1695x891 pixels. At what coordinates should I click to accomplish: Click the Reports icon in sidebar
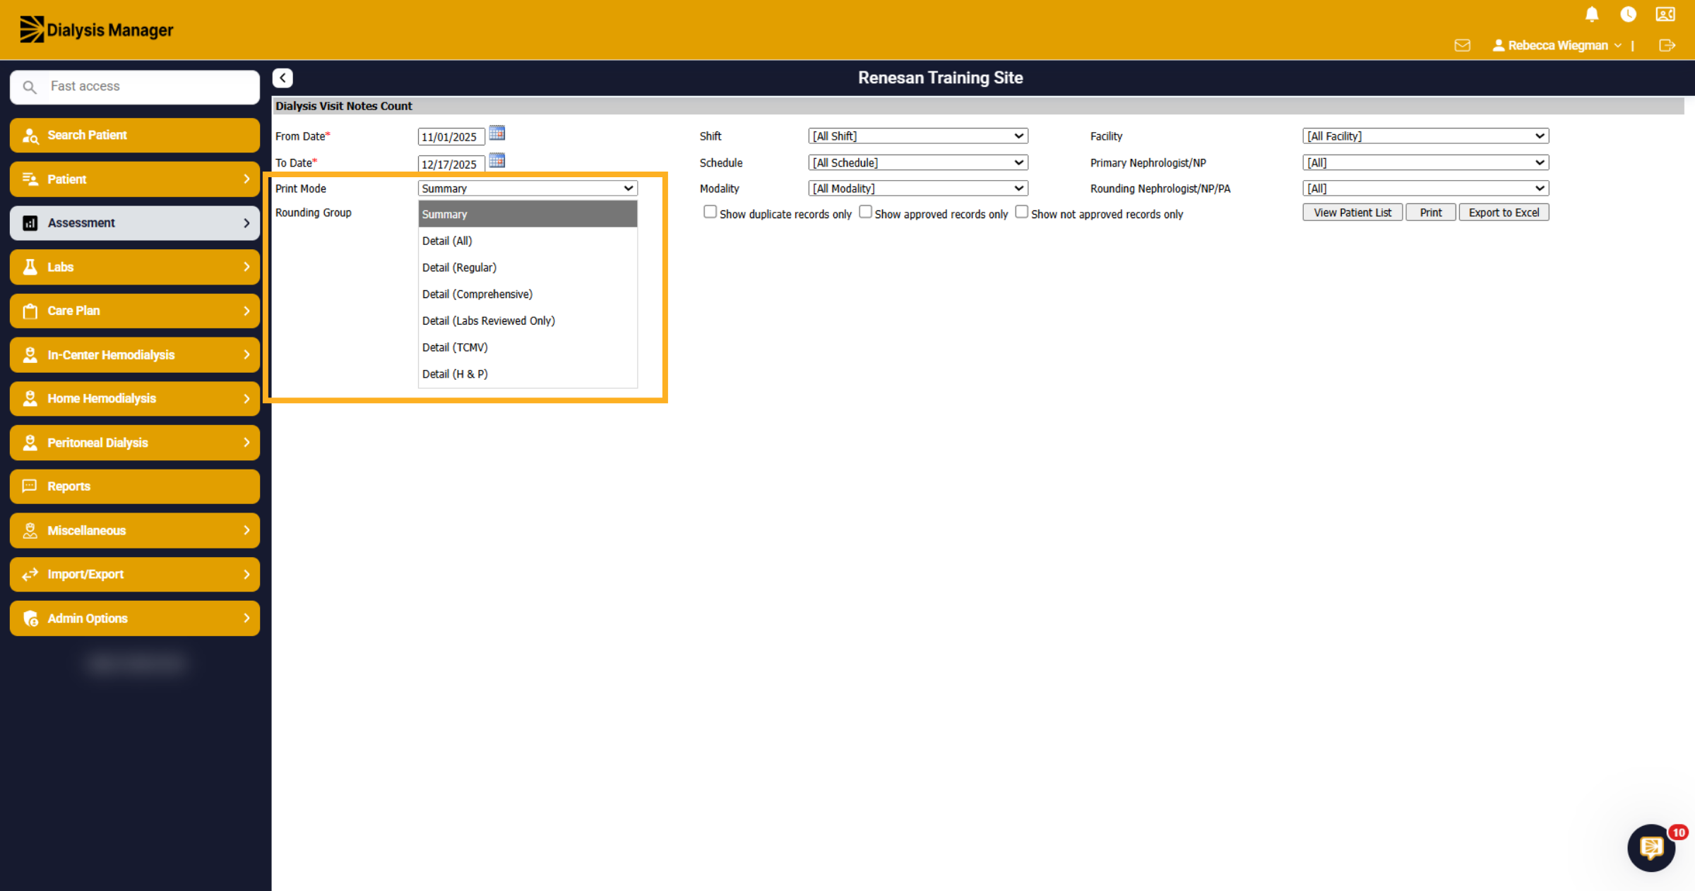tap(30, 486)
